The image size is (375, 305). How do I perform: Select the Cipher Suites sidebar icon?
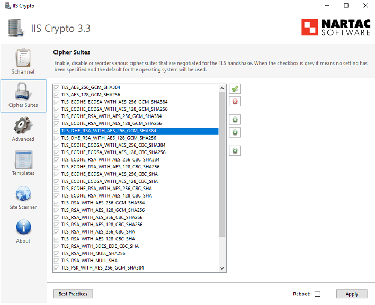(23, 95)
